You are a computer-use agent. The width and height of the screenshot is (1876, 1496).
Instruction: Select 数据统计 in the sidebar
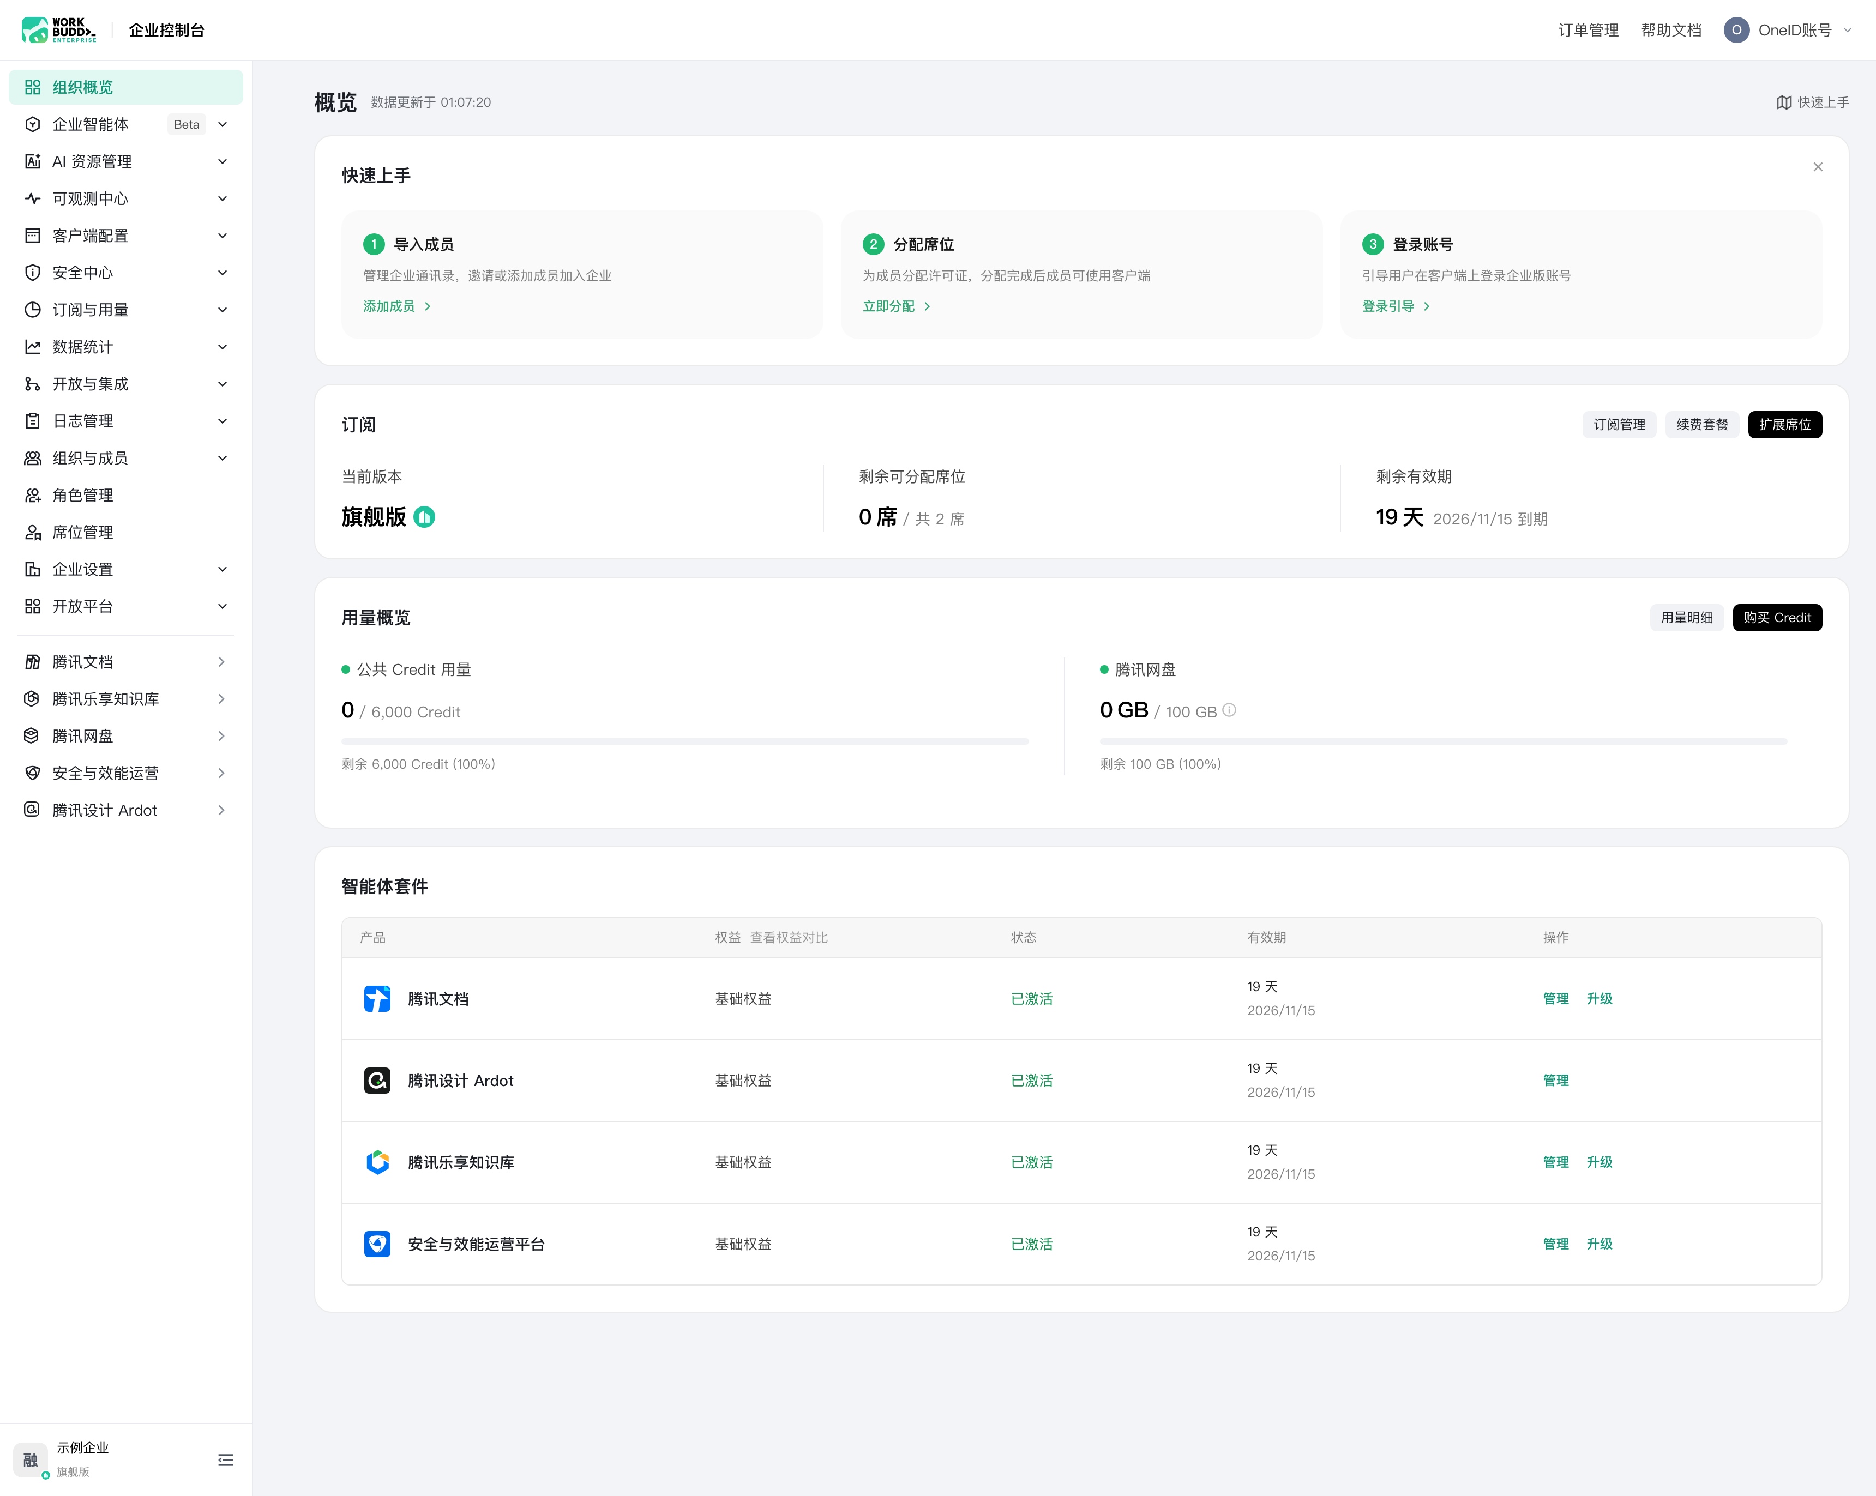pyautogui.click(x=126, y=347)
